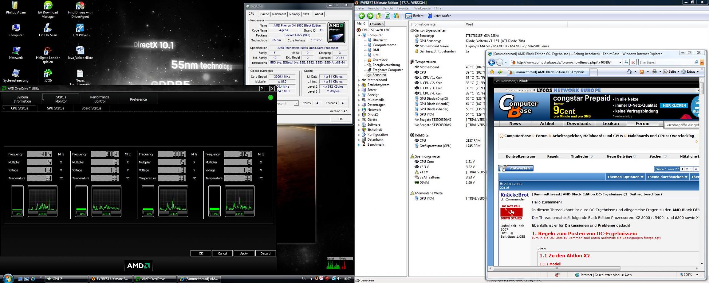Click the Print icon in Internet Explorer

click(654, 72)
